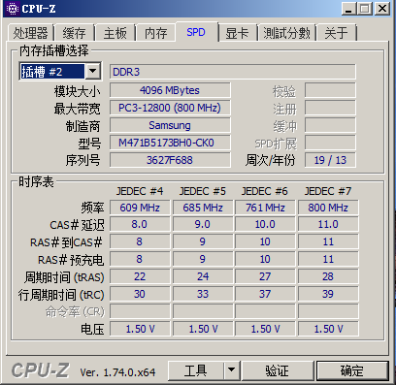Click the empty 检验 field
Screen dimensions: 396x385
[x=330, y=90]
